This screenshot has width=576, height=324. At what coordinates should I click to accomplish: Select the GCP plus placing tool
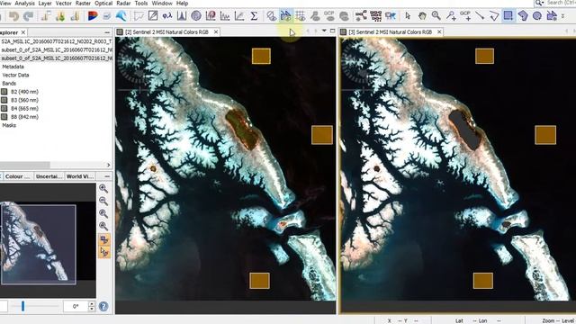pyautogui.click(x=465, y=16)
